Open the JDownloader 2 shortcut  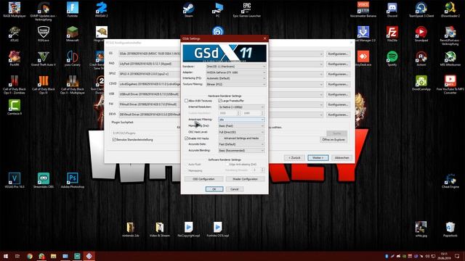coord(450,9)
